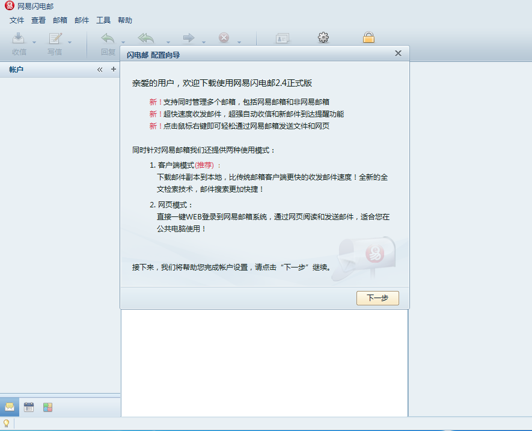Open the 工具 menu
Image resolution: width=532 pixels, height=431 pixels.
[103, 20]
